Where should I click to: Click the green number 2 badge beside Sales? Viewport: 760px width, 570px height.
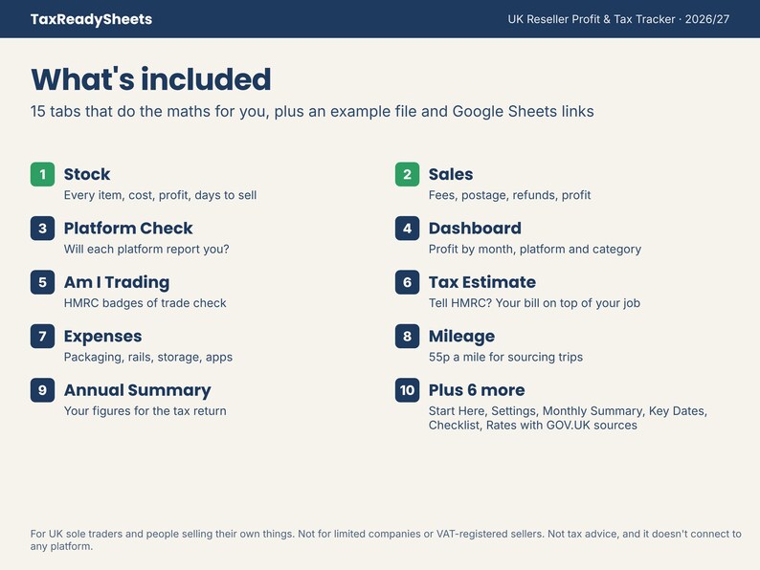point(407,174)
